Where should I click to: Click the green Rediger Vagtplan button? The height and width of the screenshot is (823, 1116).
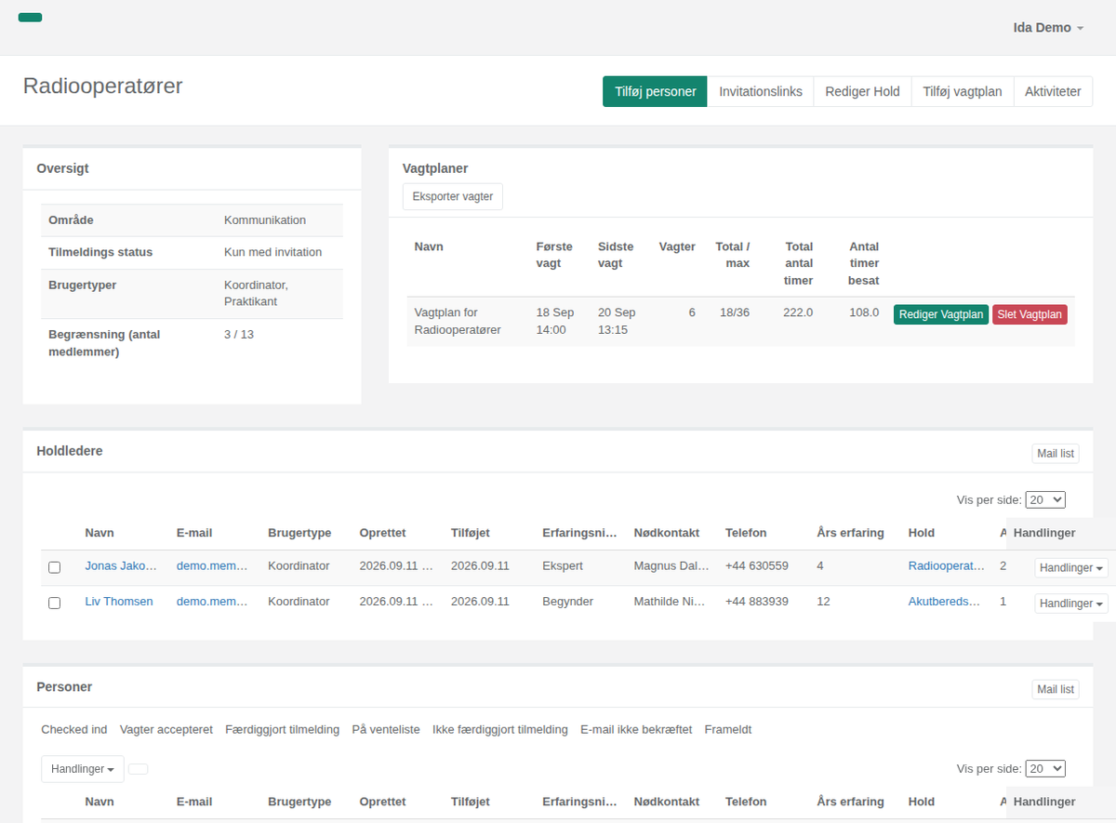pos(941,314)
